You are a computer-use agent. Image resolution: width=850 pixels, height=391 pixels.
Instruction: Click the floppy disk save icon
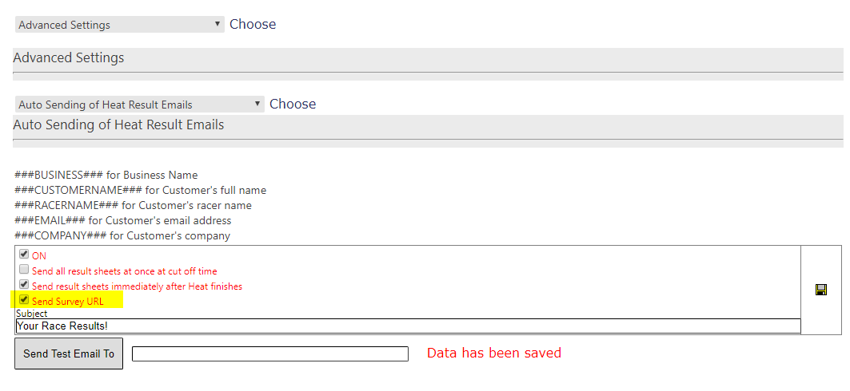pos(820,290)
